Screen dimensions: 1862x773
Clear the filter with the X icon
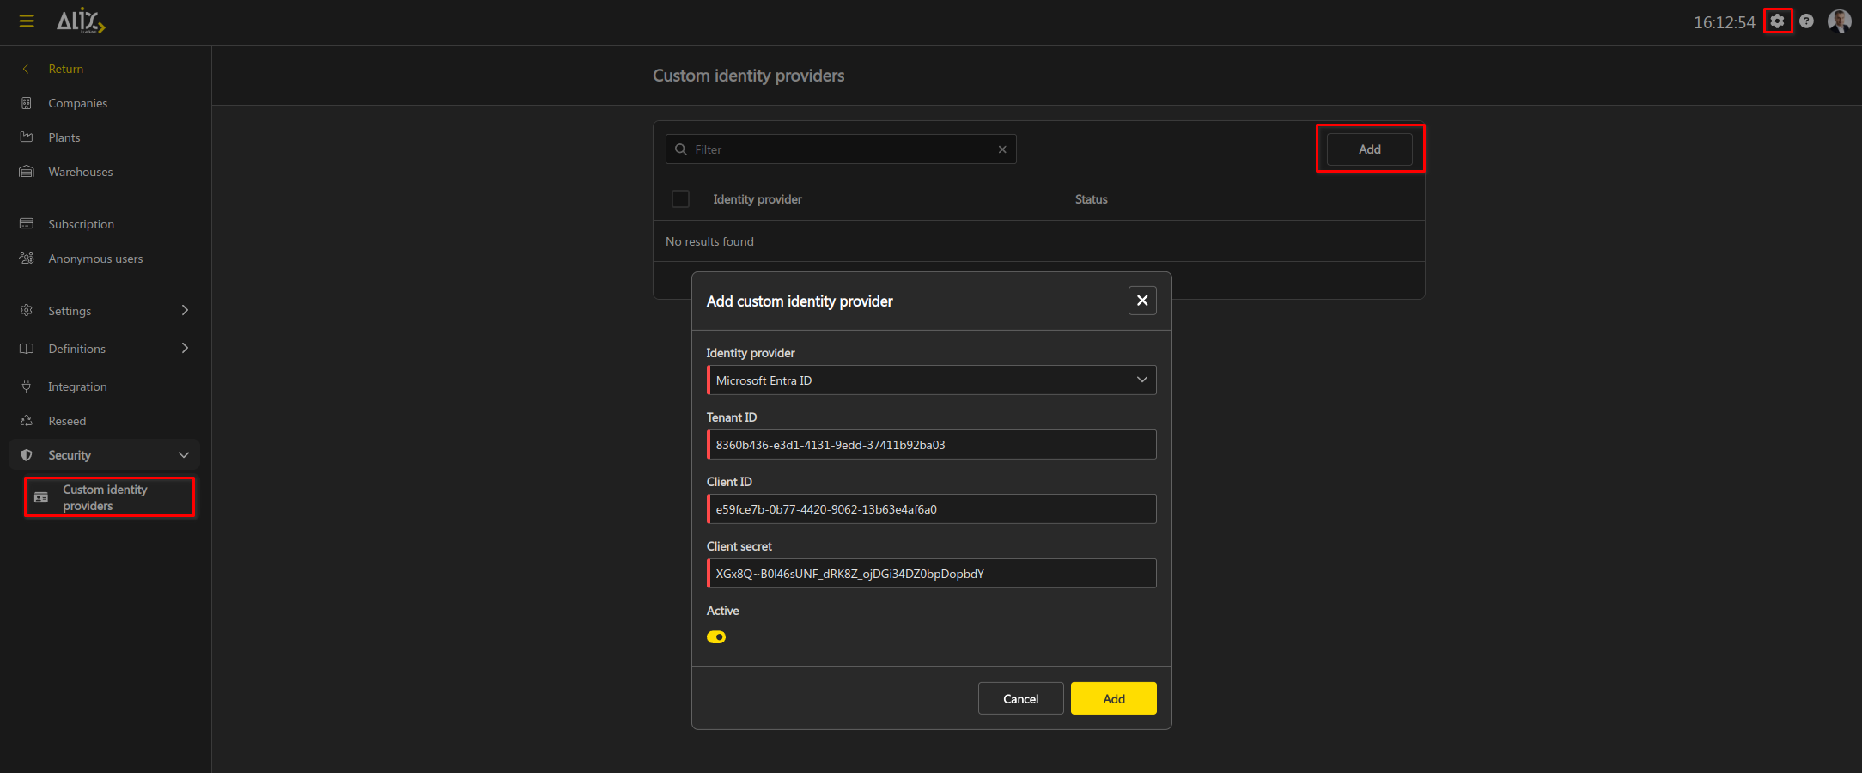click(1002, 149)
